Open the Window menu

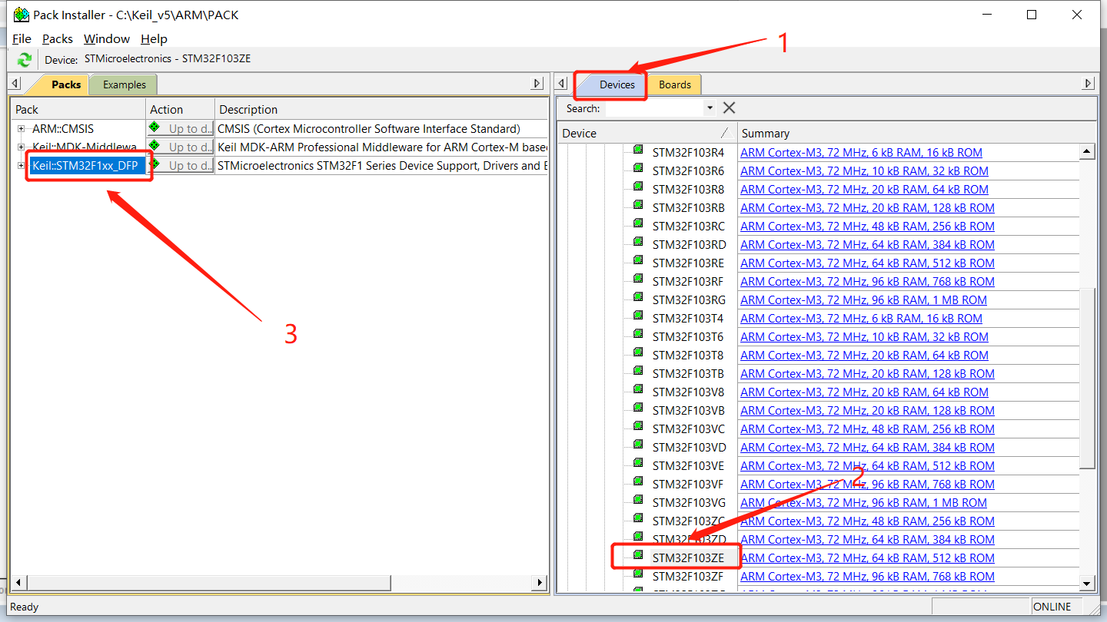(x=107, y=38)
